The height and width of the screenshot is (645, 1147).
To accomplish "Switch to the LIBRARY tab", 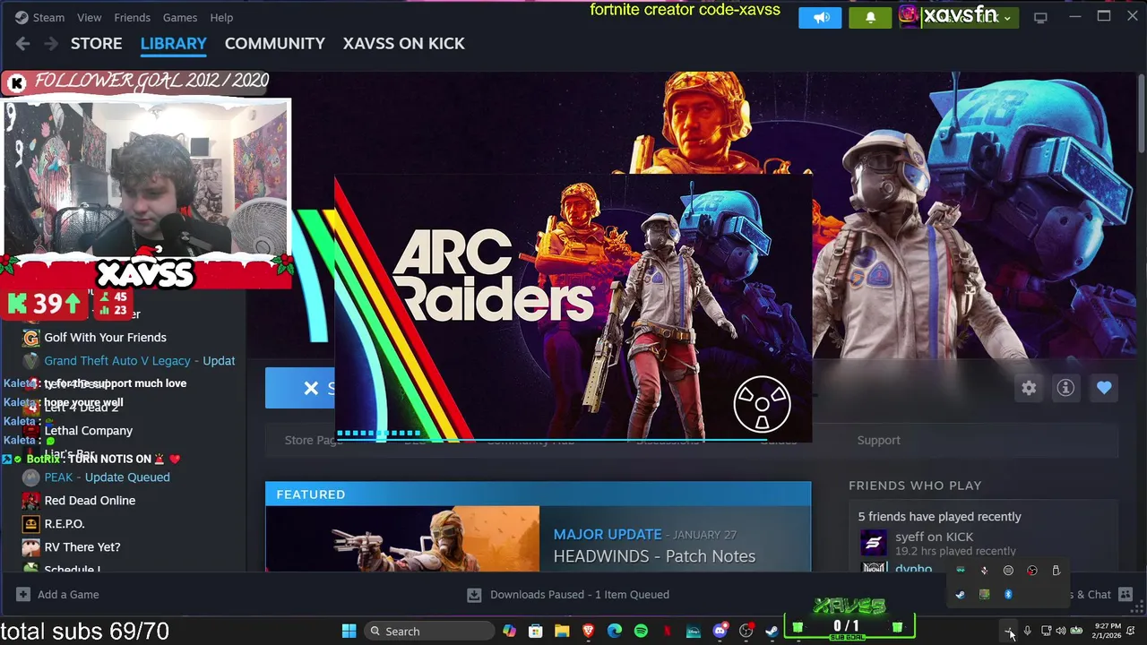I will pyautogui.click(x=173, y=43).
